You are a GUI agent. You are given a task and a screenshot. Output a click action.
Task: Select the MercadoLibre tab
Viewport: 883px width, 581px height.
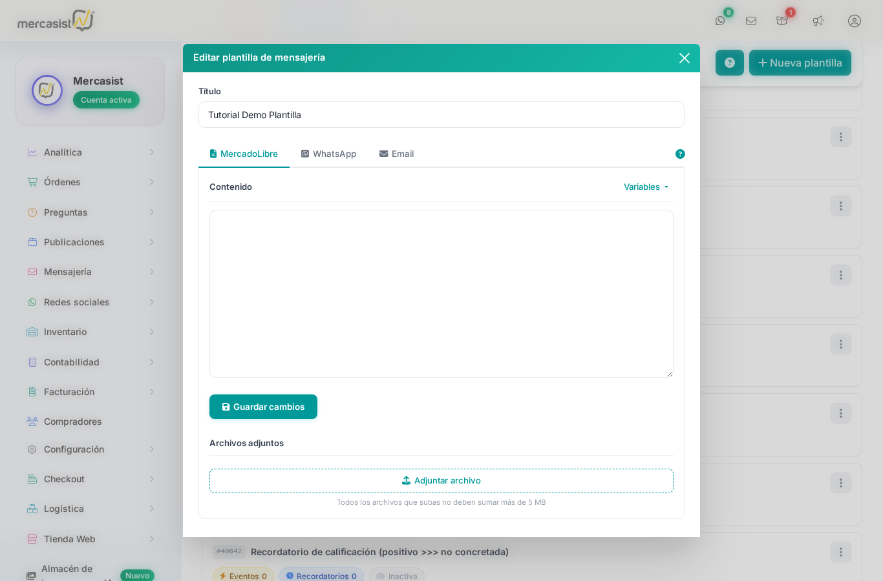pos(244,154)
